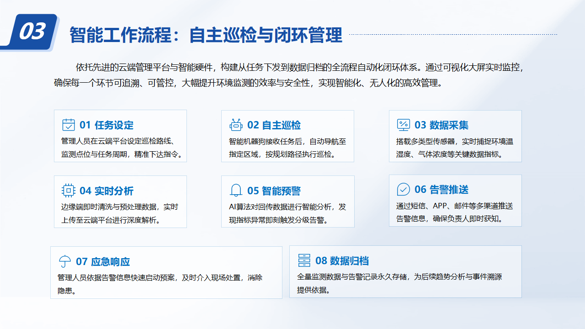This screenshot has width=585, height=329.
Task: Click the circled checkmark icon beside 告警推送
Action: point(403,189)
